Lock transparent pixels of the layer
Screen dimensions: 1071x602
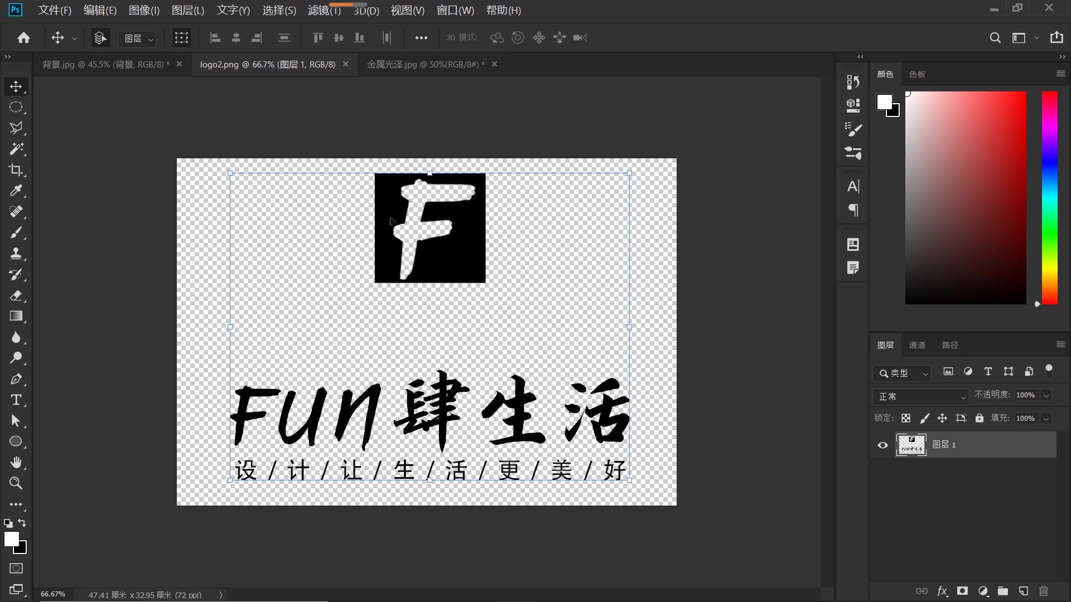[906, 418]
